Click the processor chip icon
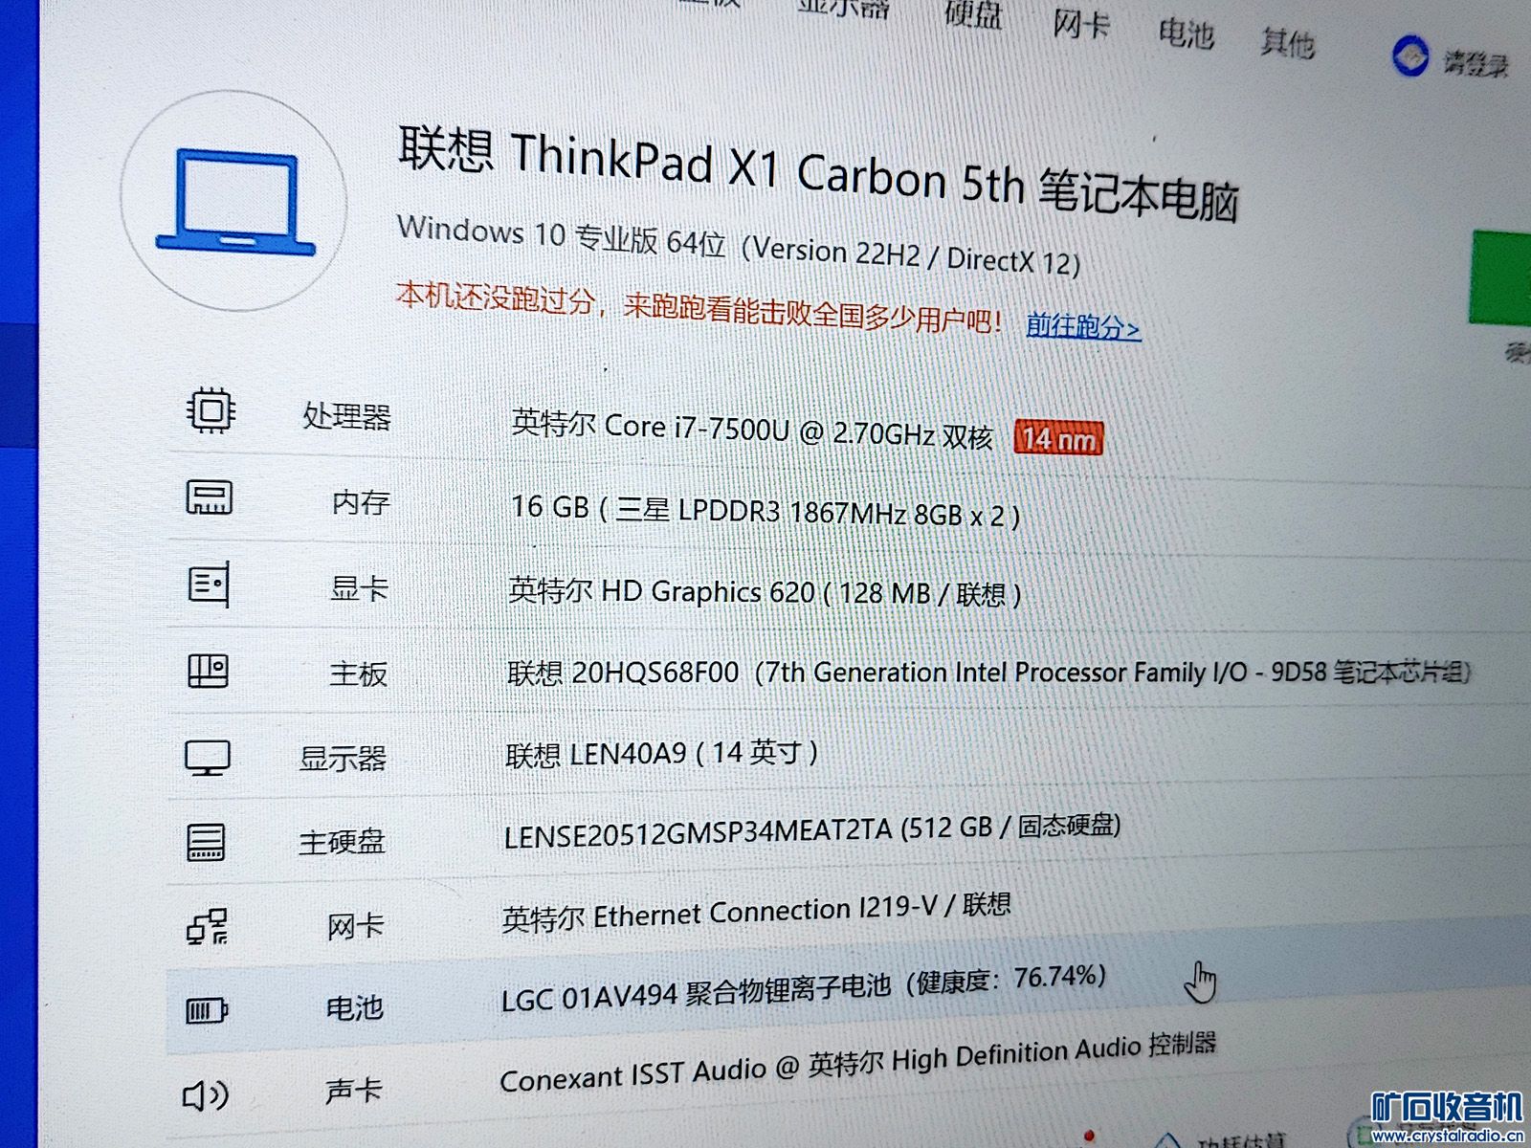This screenshot has height=1148, width=1531. [x=211, y=411]
